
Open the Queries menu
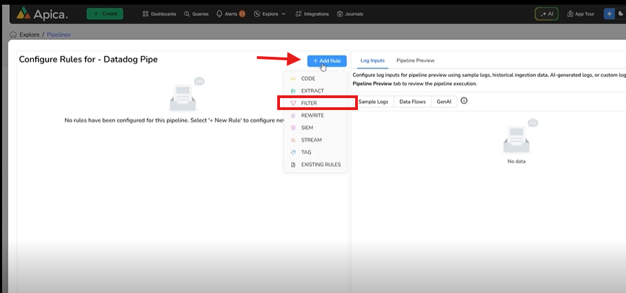coord(197,13)
